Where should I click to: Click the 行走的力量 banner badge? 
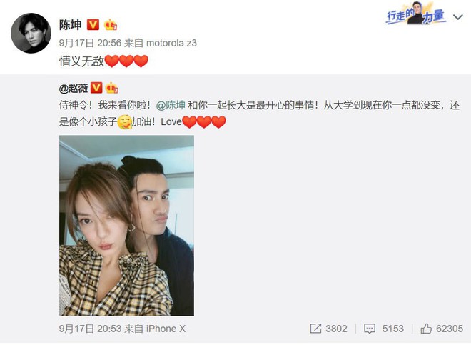[416, 14]
